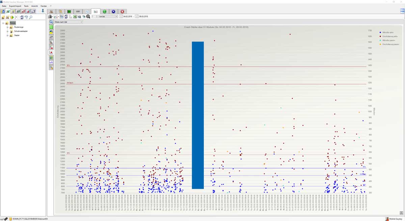Open the 'von bis' date range dropdown
The image size is (405, 221).
(x=108, y=17)
